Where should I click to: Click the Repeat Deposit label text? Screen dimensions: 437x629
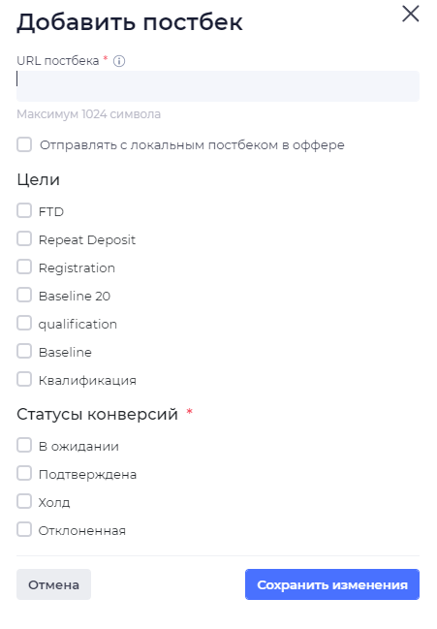[x=87, y=240]
